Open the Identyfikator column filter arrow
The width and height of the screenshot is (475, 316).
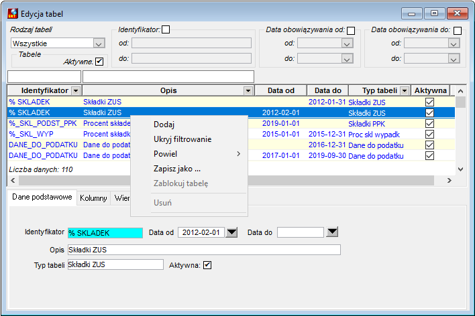(x=76, y=91)
